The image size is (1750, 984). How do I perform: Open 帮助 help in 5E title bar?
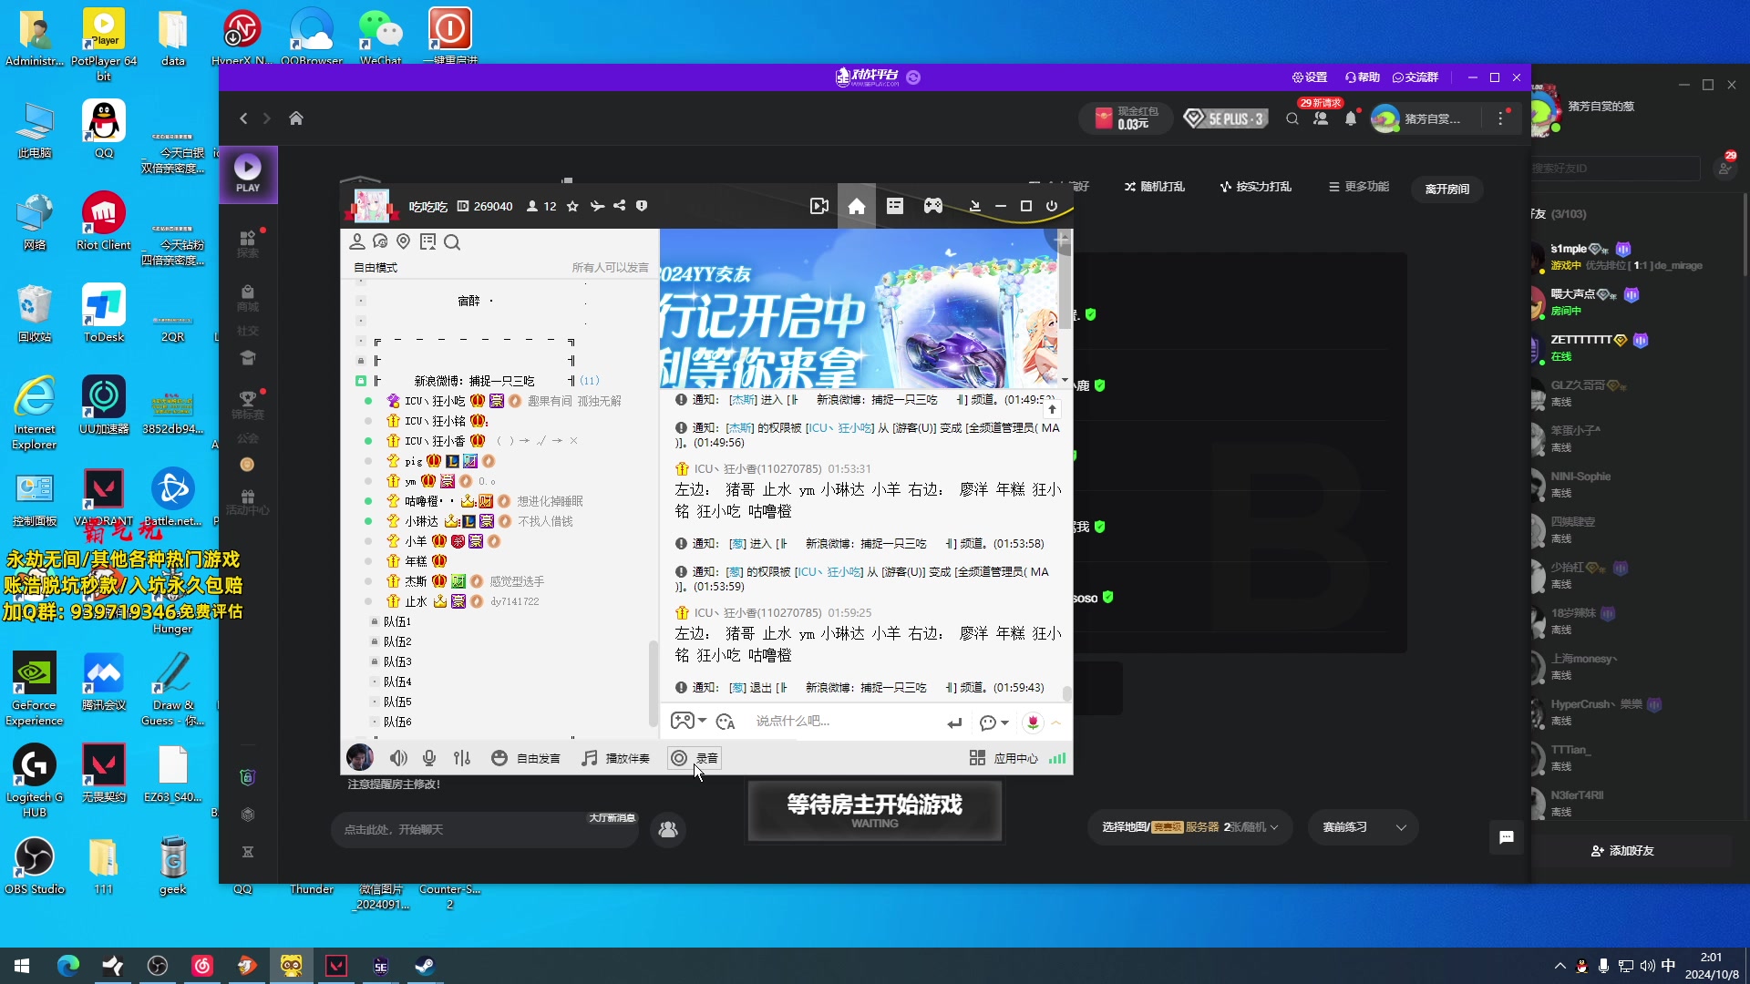tap(1363, 77)
